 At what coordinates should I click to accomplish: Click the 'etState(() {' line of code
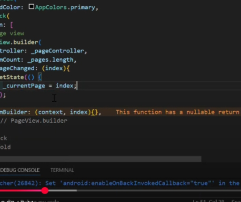coord(20,77)
